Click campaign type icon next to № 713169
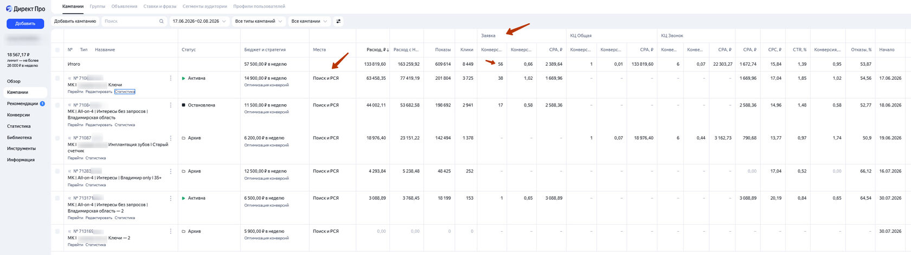The height and width of the screenshot is (255, 911). [70, 232]
